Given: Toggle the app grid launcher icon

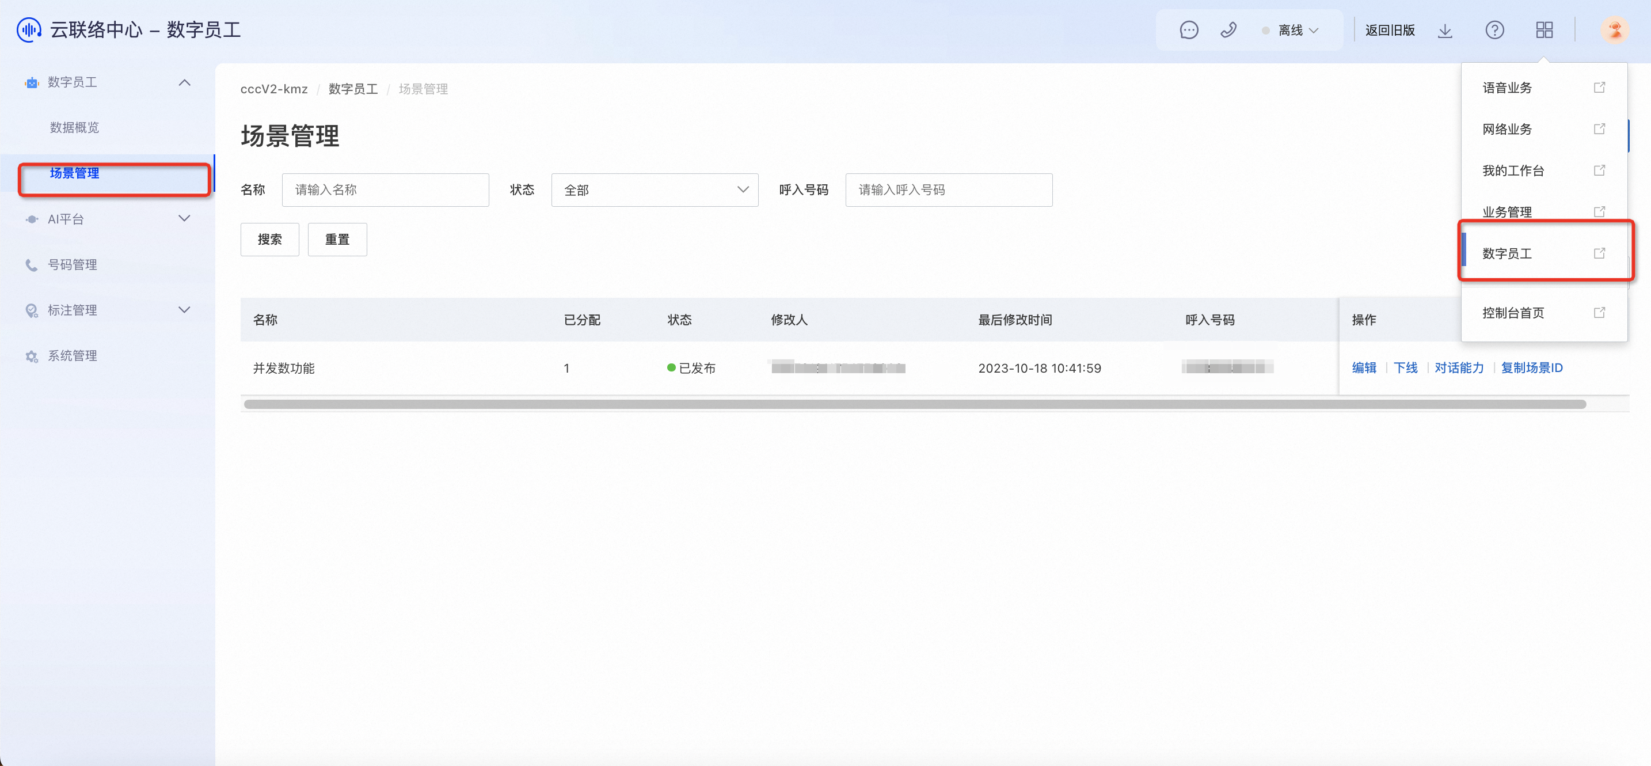Looking at the screenshot, I should tap(1544, 30).
